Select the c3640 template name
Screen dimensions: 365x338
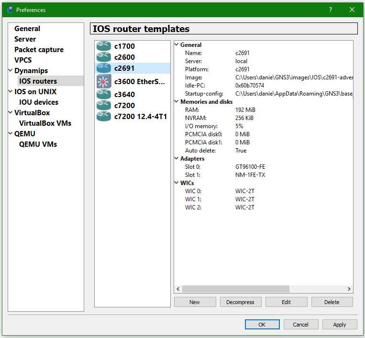[124, 95]
